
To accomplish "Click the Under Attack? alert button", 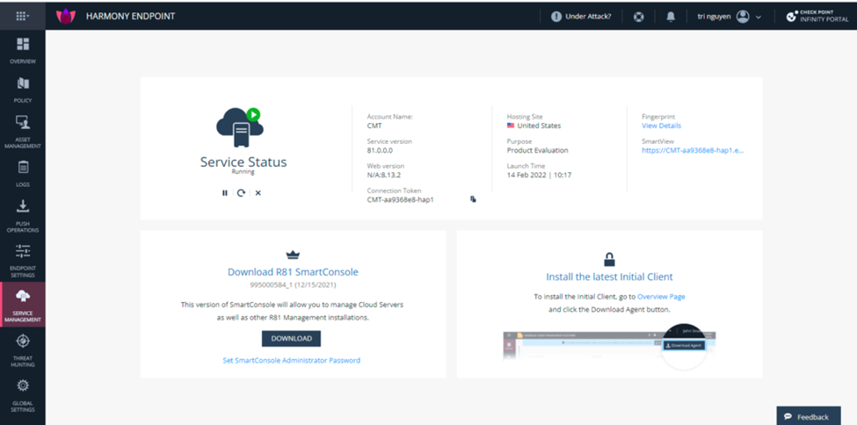I will tap(581, 17).
